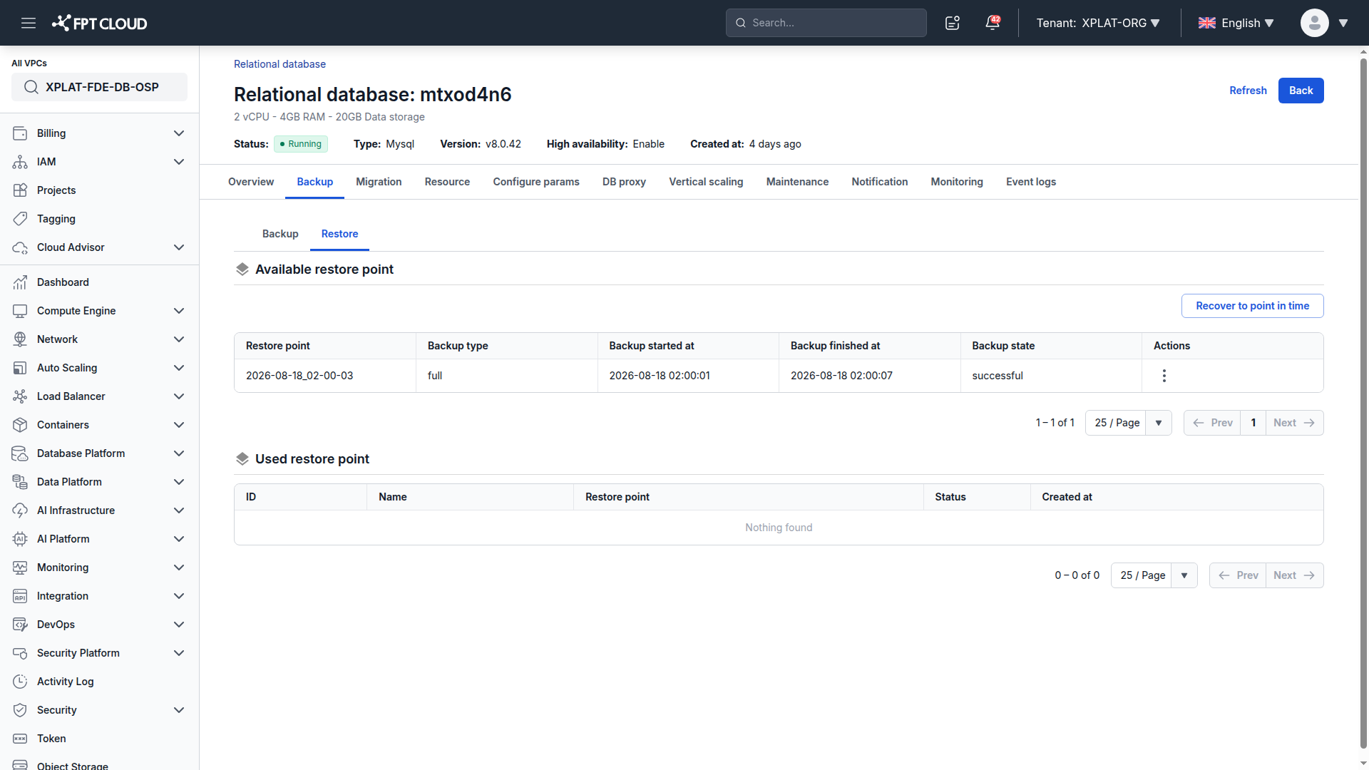This screenshot has height=770, width=1369.
Task: Open the hamburger menu icon
Action: pyautogui.click(x=29, y=23)
